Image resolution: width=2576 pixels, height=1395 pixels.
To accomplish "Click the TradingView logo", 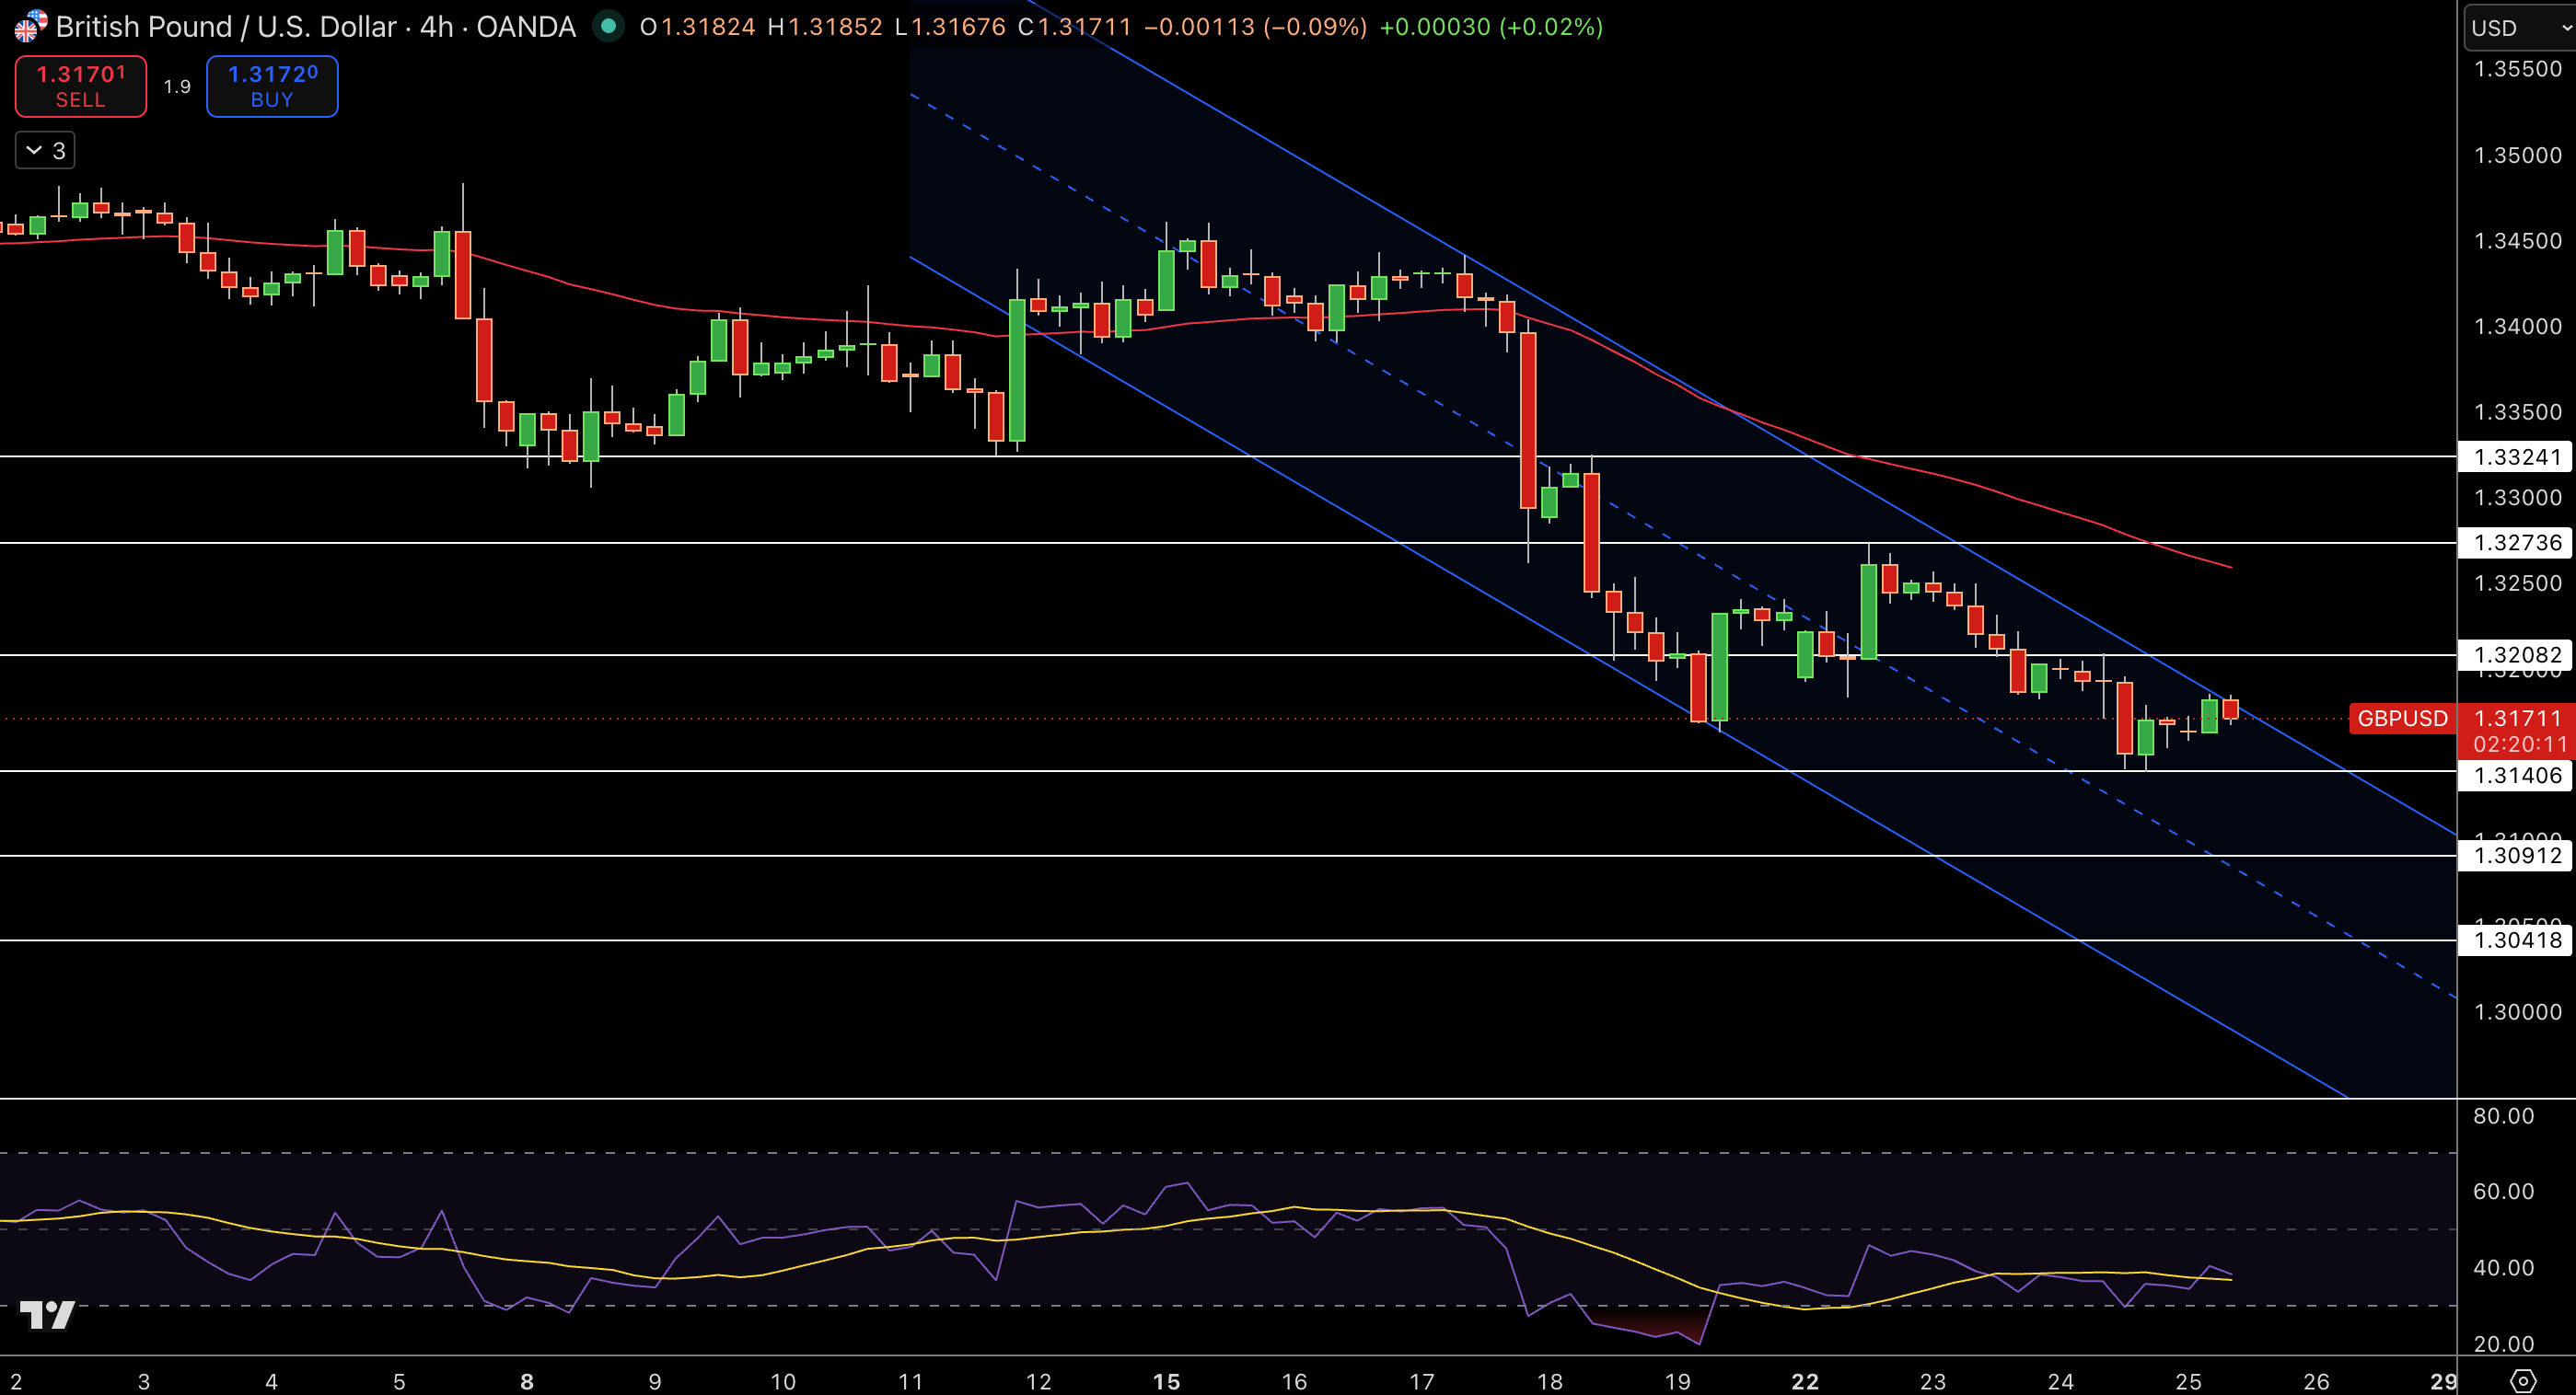I will point(47,1315).
